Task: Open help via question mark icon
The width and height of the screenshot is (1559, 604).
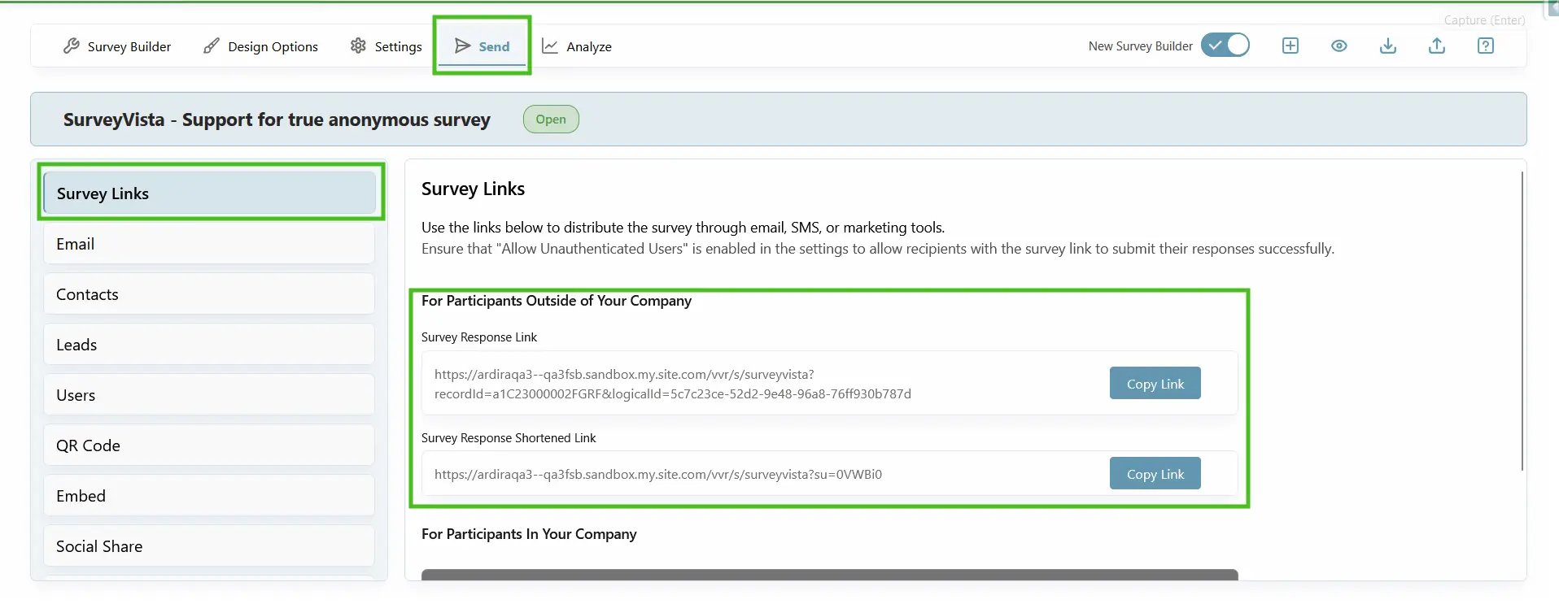Action: (x=1486, y=46)
